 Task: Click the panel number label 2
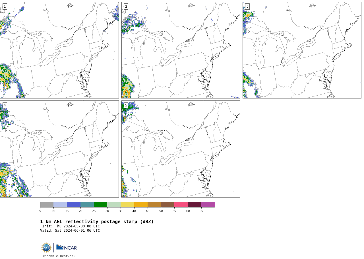coord(126,7)
